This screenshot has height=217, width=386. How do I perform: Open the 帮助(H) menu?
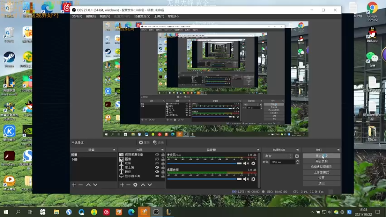(x=173, y=16)
